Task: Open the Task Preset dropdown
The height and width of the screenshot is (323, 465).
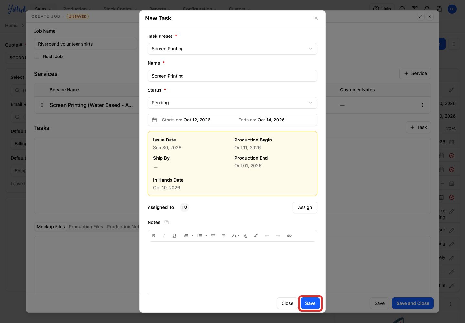Action: (232, 49)
